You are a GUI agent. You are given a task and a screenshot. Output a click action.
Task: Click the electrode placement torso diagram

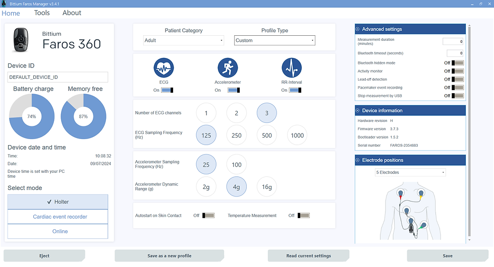[410, 211]
